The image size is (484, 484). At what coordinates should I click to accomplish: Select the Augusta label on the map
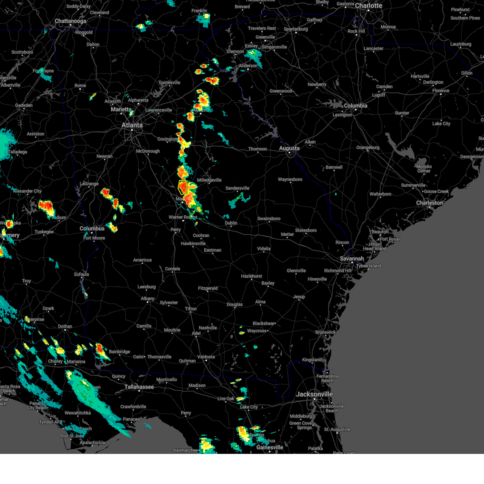(289, 148)
